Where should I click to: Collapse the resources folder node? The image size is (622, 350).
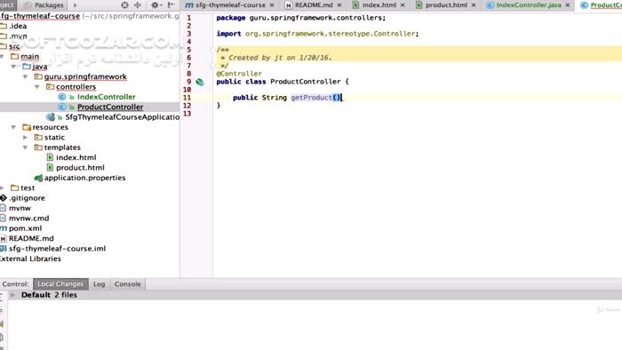click(x=14, y=127)
